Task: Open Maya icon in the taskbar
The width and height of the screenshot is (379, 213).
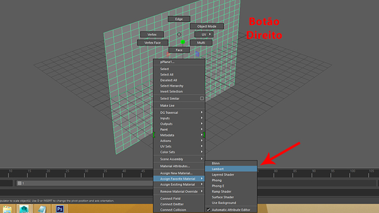Action: pos(24,209)
